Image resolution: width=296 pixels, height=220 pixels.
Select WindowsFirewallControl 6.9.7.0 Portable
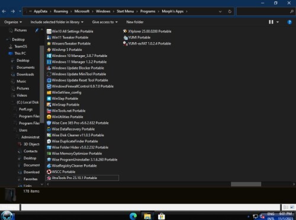[x=80, y=87]
